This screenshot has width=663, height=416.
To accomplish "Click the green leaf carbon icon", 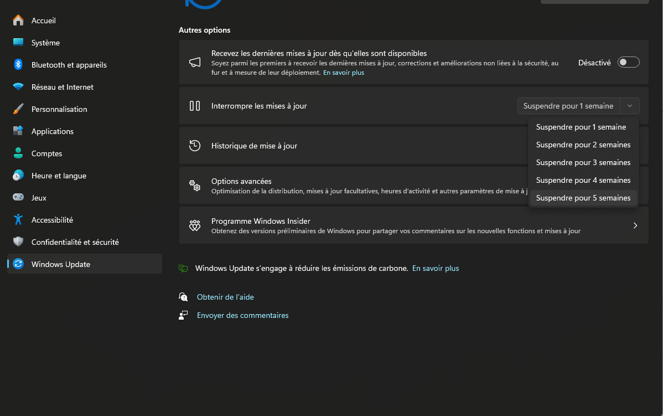I will [x=183, y=268].
